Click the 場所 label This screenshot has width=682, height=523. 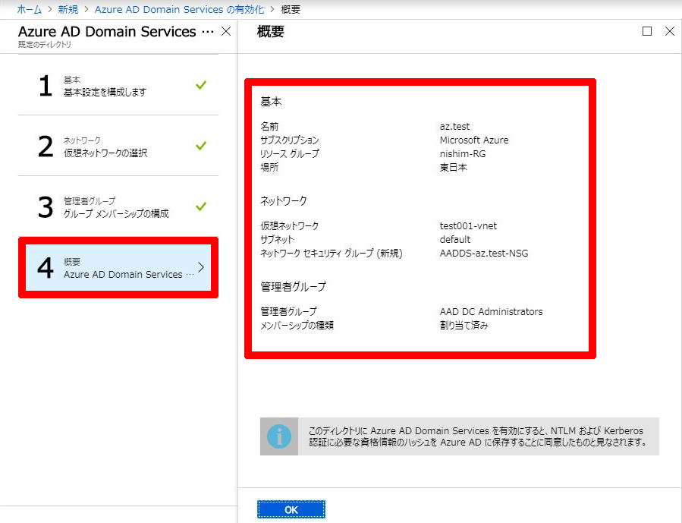[269, 167]
